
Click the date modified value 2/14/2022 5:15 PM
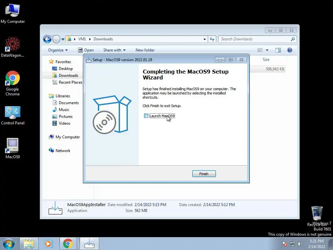tap(150, 205)
